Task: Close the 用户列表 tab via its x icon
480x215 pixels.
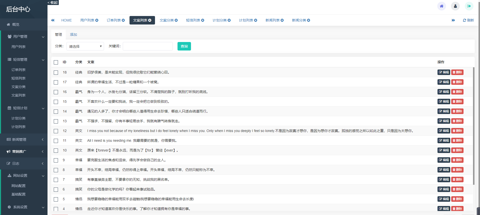Action: (x=97, y=20)
